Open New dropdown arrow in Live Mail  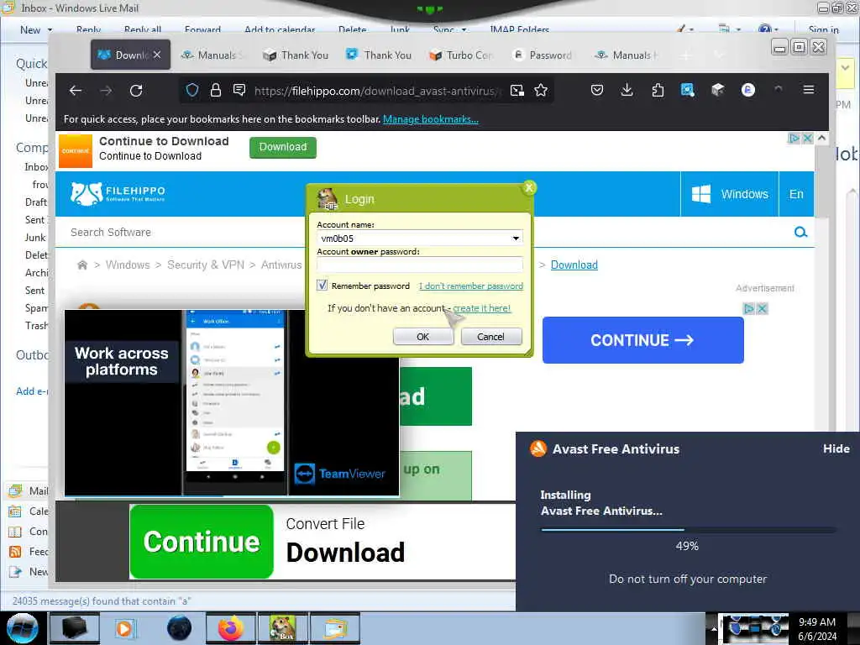[x=50, y=30]
